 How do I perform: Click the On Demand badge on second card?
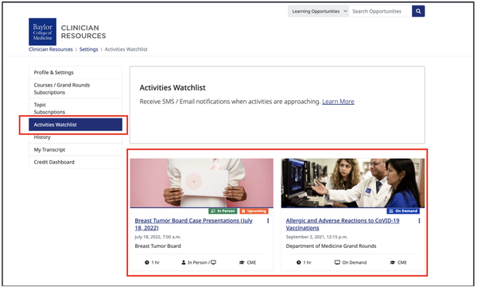[403, 211]
